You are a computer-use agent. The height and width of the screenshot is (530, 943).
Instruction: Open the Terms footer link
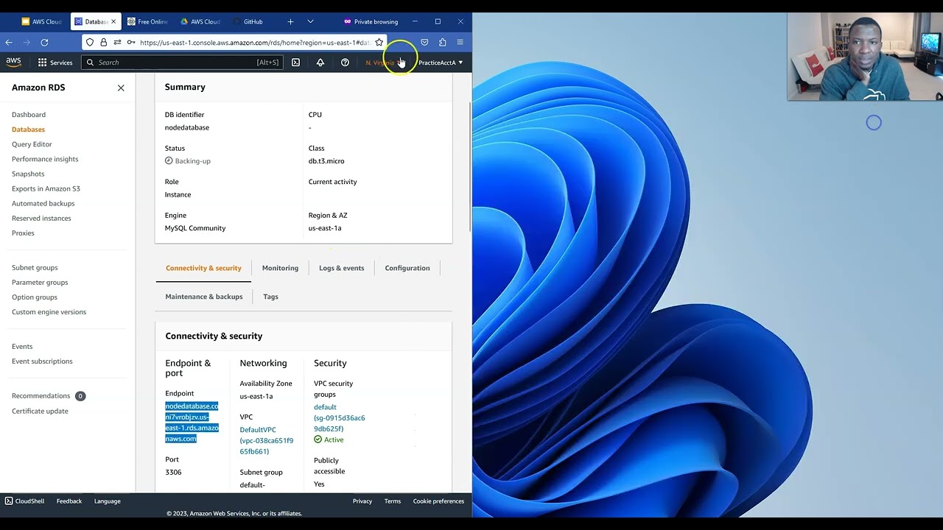[393, 501]
